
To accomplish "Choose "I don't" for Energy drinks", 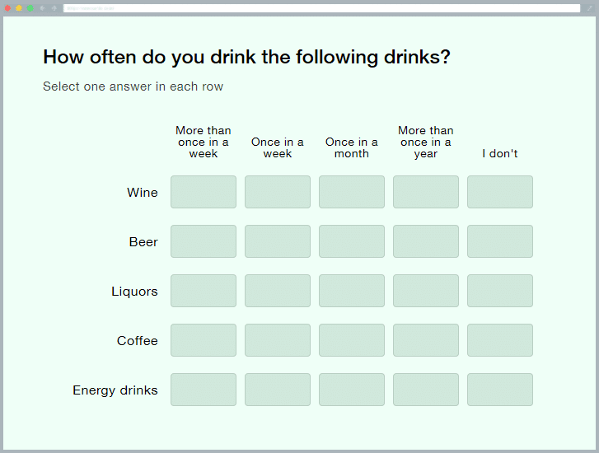I will point(500,390).
